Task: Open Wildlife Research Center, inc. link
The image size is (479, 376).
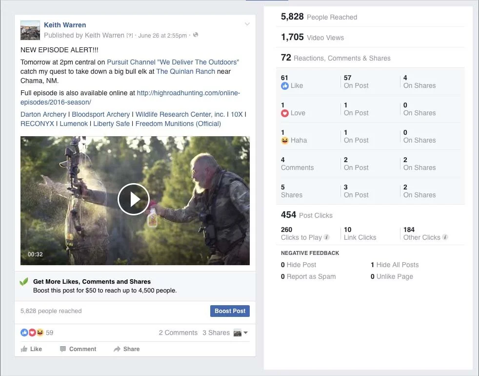Action: point(180,114)
